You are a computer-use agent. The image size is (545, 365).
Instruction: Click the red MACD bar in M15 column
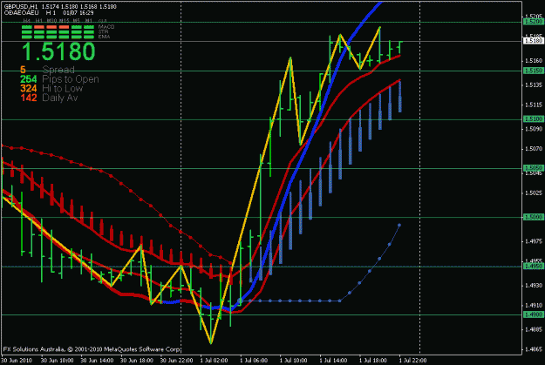64,27
